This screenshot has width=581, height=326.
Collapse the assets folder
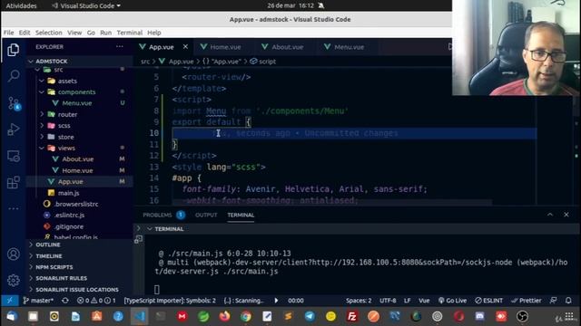point(42,81)
